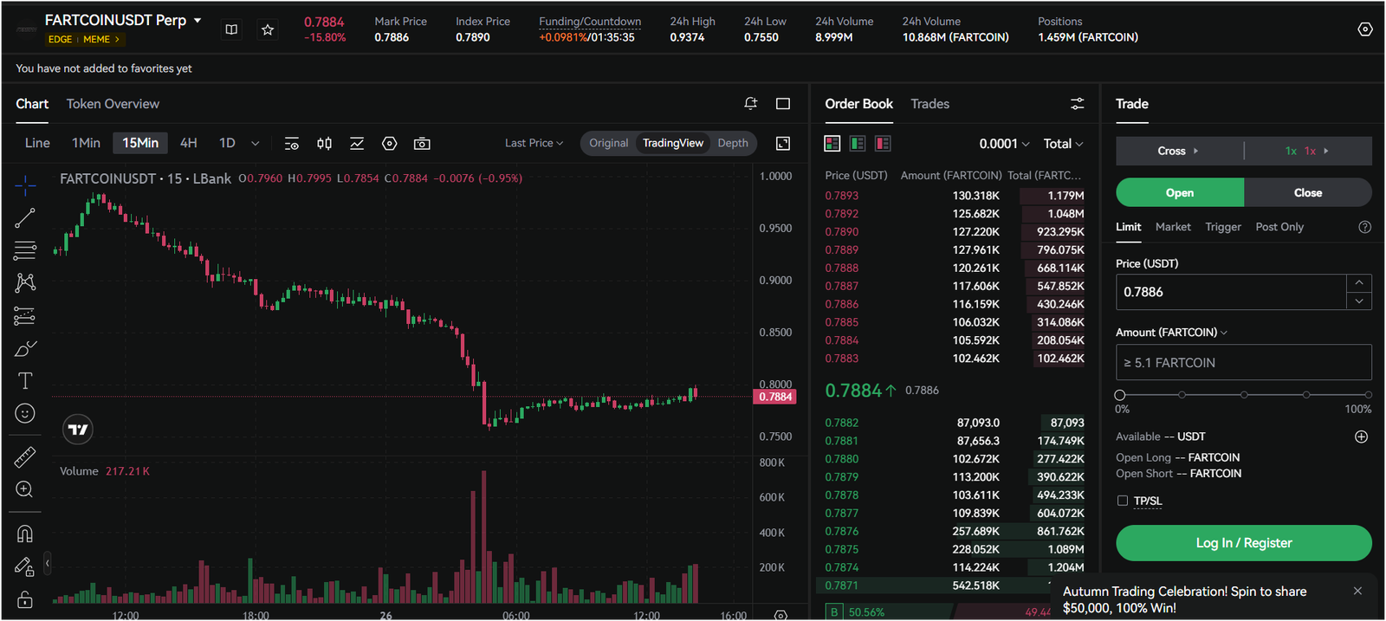Show only bids in order book
1386x621 pixels.
(x=858, y=144)
